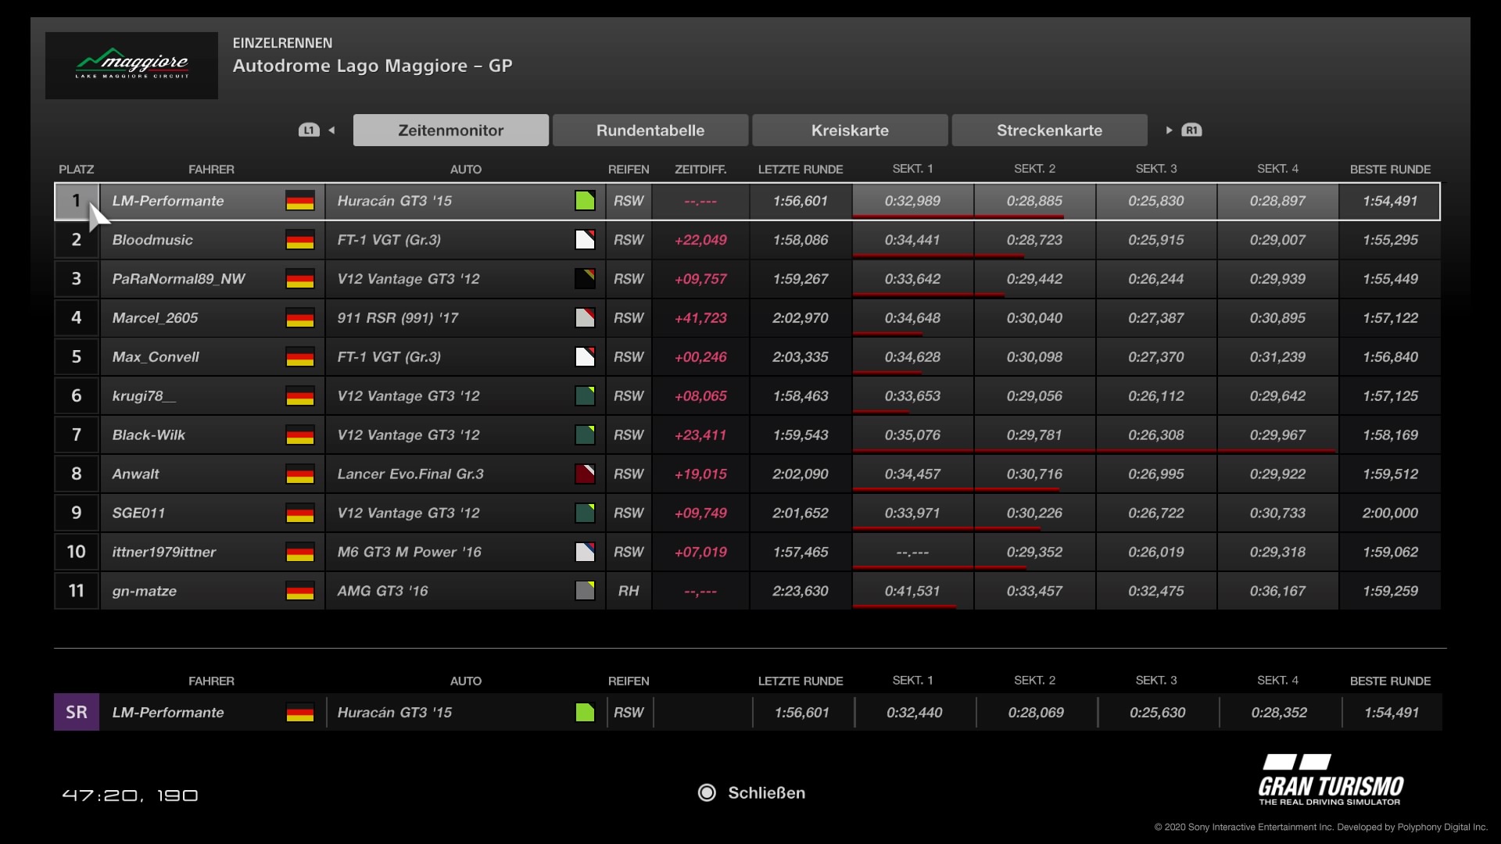The image size is (1501, 844).
Task: Click the M6 GT3 livery icon
Action: tap(585, 553)
